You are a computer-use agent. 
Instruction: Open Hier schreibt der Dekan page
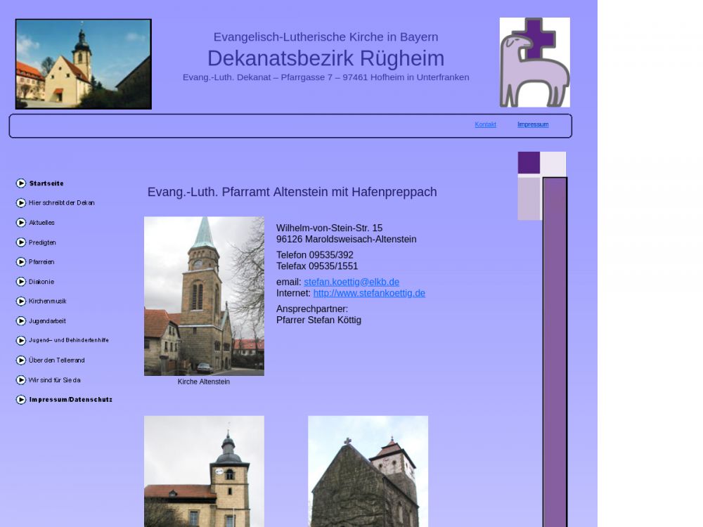tap(62, 203)
